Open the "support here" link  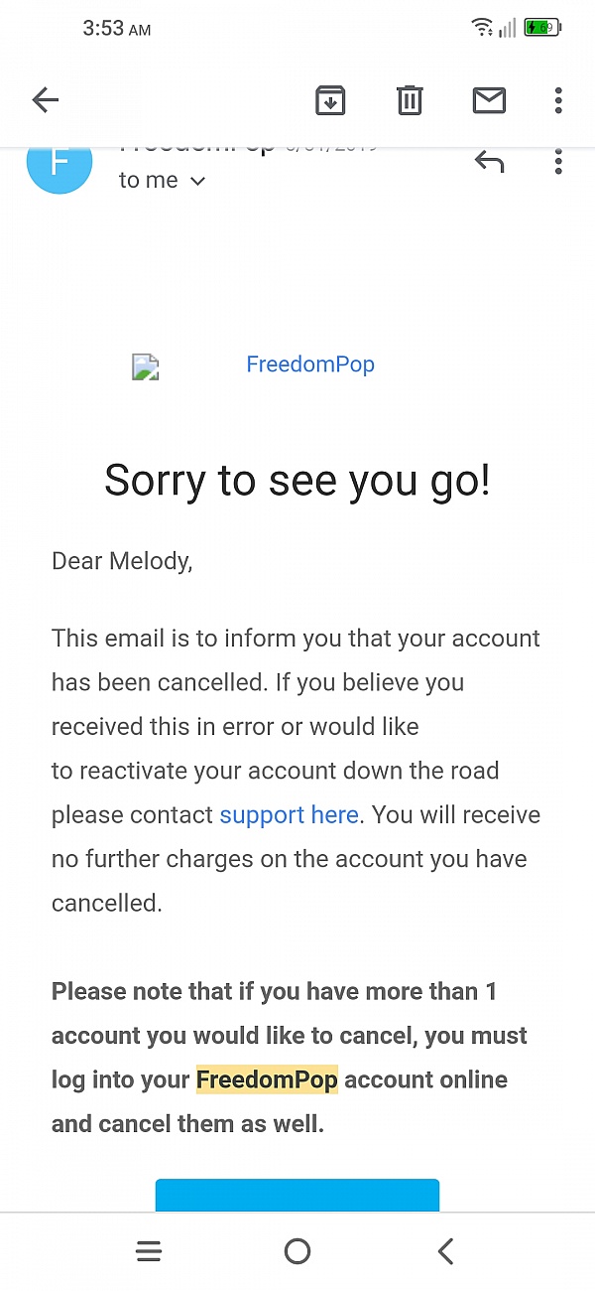pos(289,815)
